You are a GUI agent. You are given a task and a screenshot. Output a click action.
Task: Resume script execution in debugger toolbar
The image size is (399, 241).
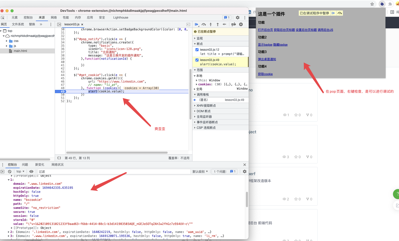tap(197, 24)
